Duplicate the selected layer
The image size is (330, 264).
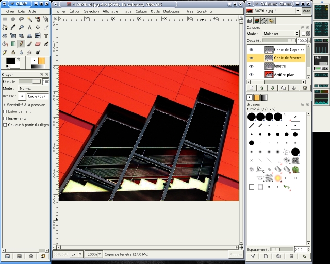(283, 88)
